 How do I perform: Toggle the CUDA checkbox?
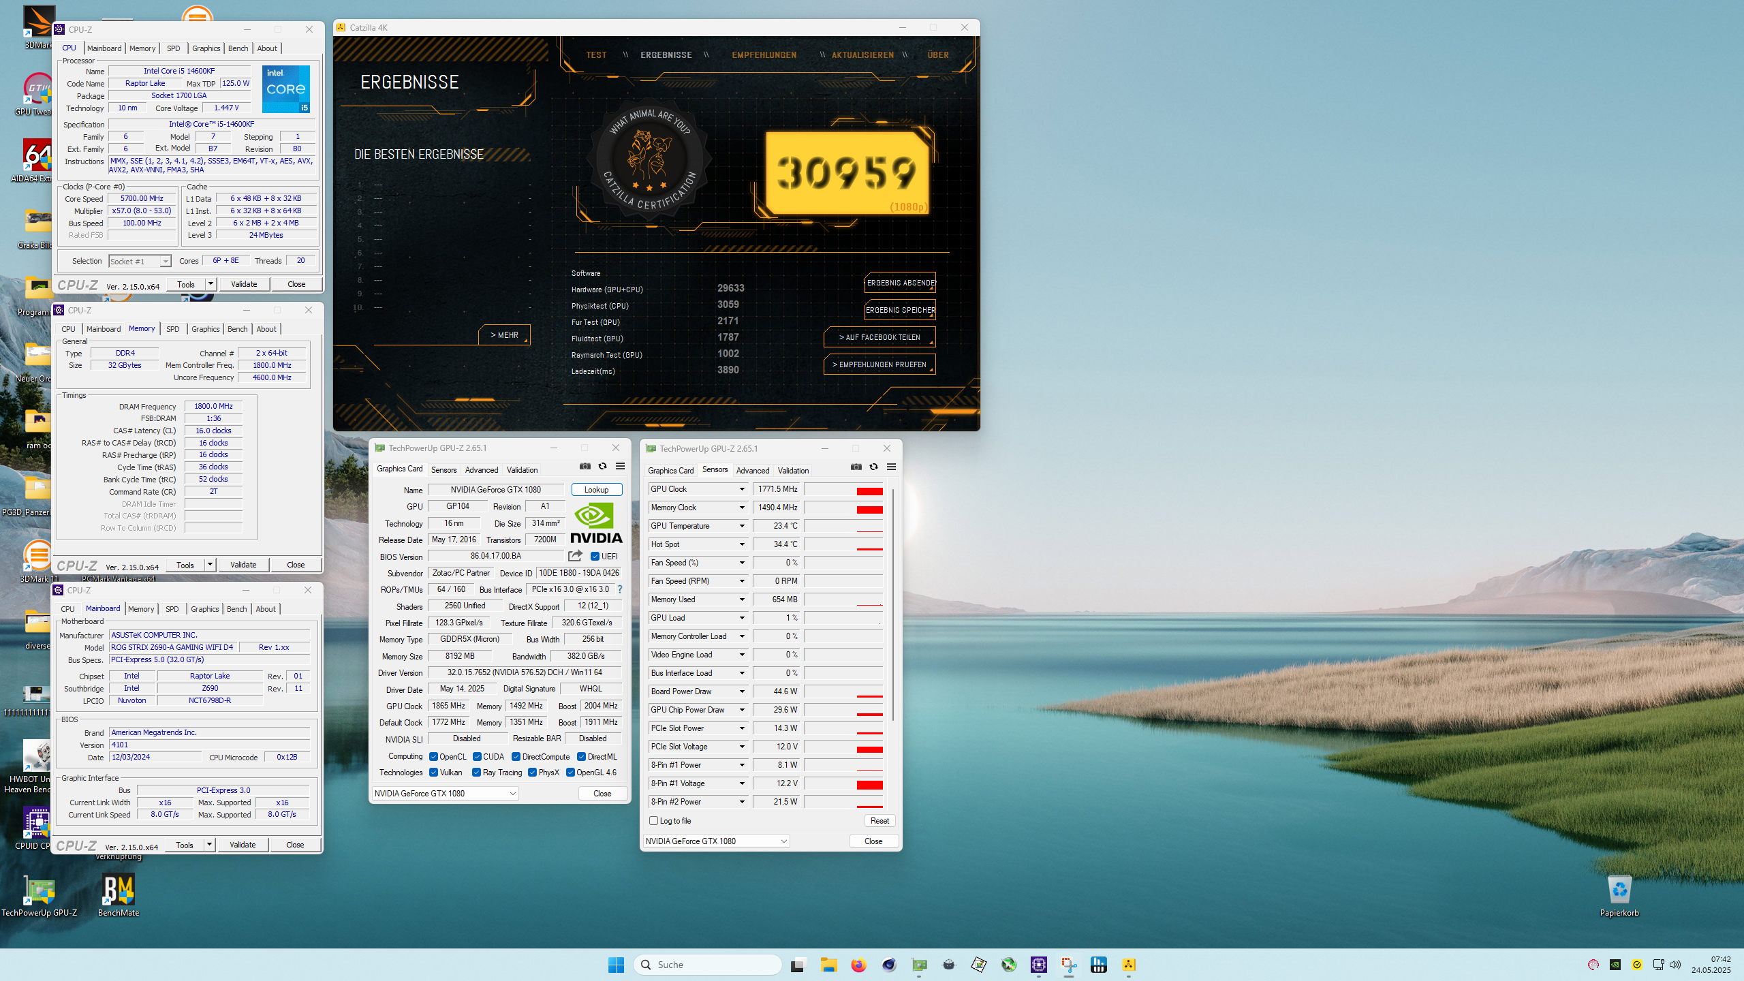477,757
